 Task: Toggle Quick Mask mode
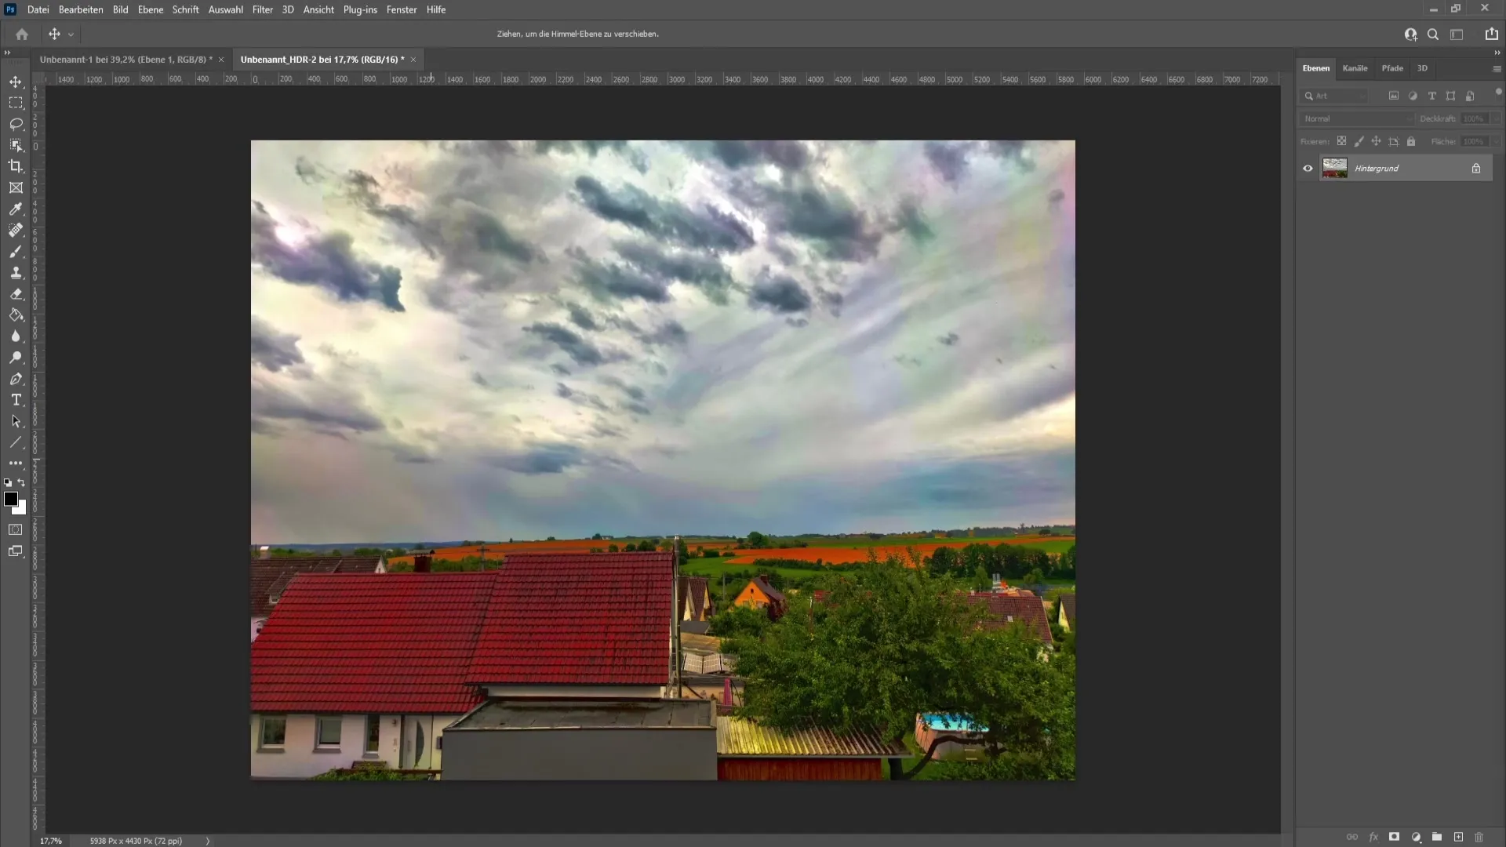click(16, 529)
